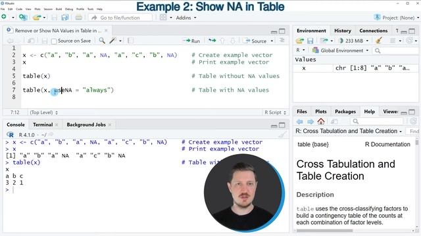Open the Import Dataset icon
Image resolution: width=421 pixels, height=236 pixels.
[324, 41]
